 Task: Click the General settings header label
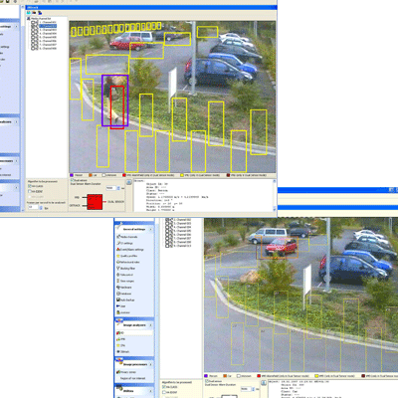coord(134,229)
